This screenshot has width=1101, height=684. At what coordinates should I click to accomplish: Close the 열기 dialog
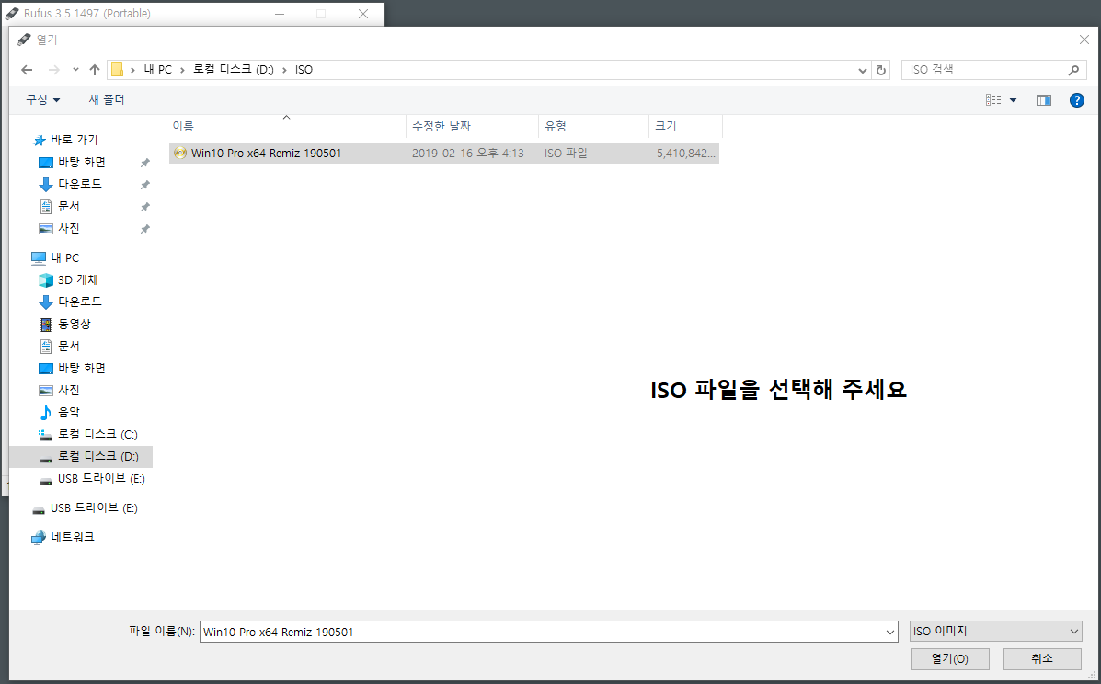pyautogui.click(x=1084, y=40)
